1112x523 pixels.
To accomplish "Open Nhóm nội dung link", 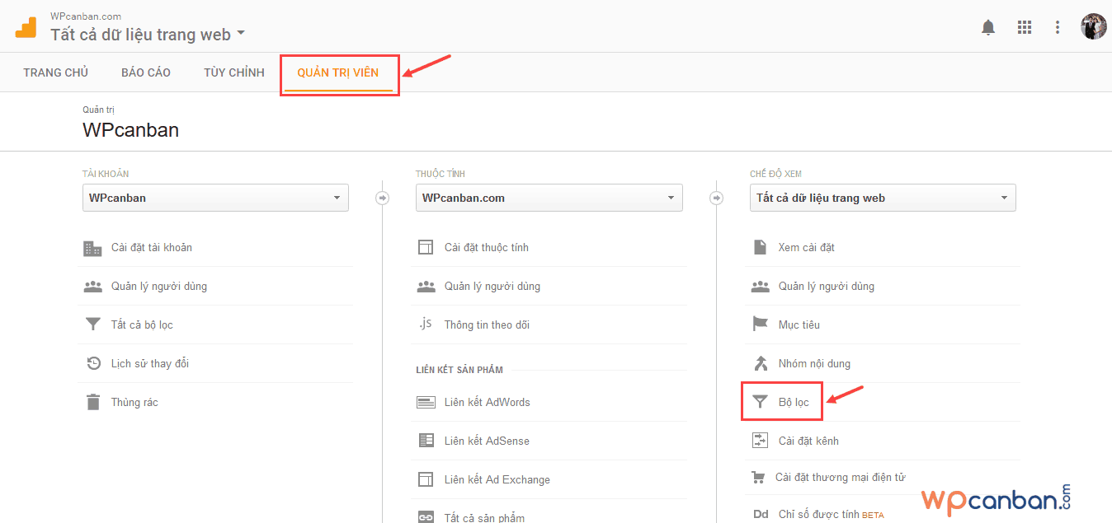I will [x=814, y=363].
